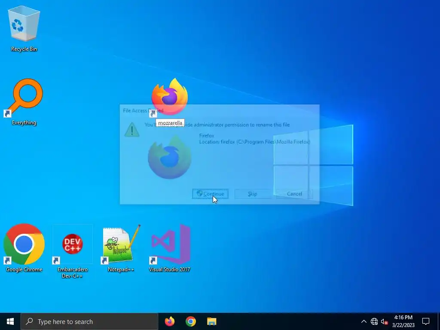This screenshot has height=330, width=440.
Task: Click the 'Location: firefox' path text in dialog
Action: coord(254,142)
